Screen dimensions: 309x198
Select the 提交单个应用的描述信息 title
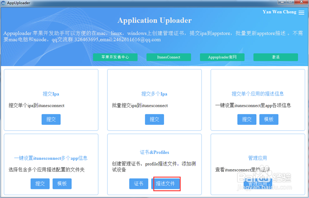258,94
